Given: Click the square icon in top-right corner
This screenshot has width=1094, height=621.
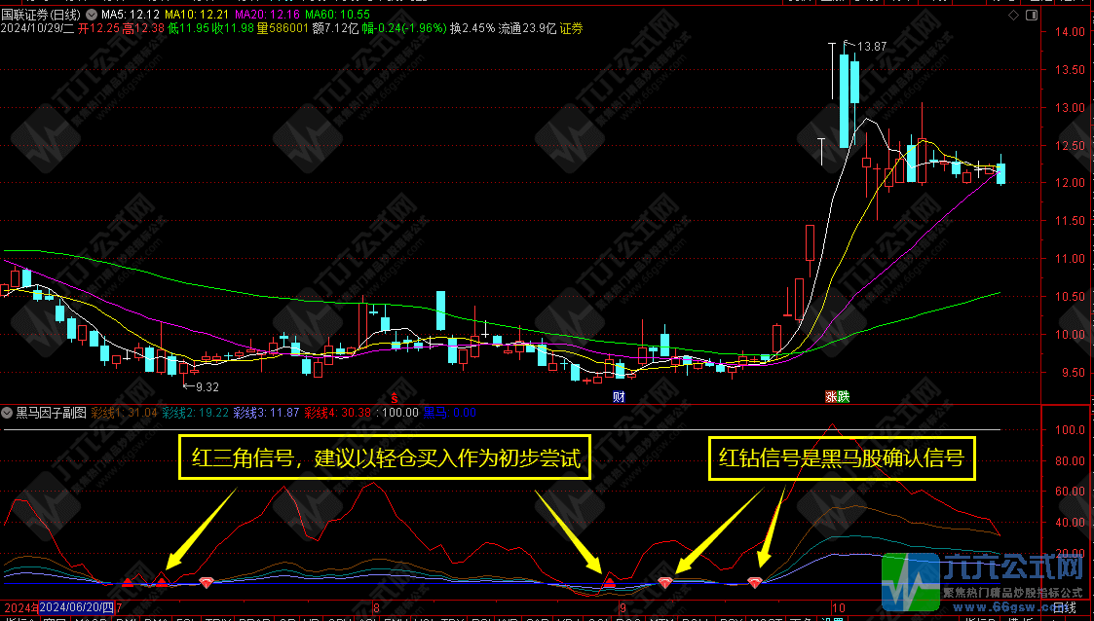Looking at the screenshot, I should pos(1030,16).
